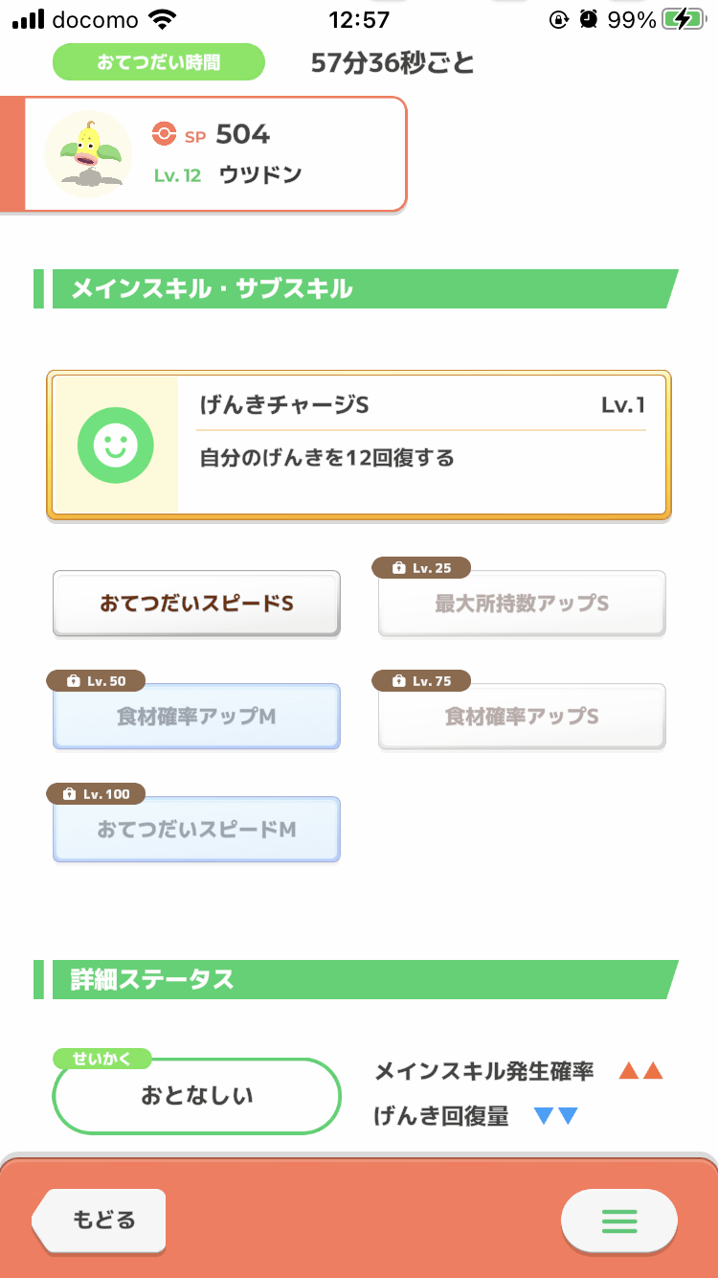The image size is (718, 1278).
Task: Tap the green hamburger menu button
Action: coord(618,1221)
